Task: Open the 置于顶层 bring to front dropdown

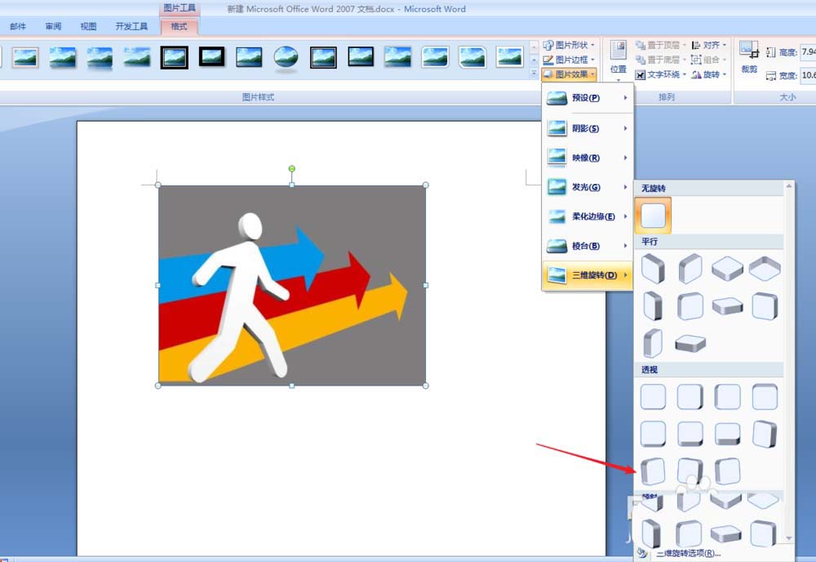Action: coord(662,45)
